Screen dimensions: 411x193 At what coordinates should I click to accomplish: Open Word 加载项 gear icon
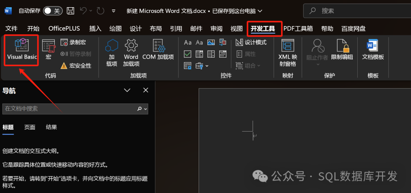(131, 52)
